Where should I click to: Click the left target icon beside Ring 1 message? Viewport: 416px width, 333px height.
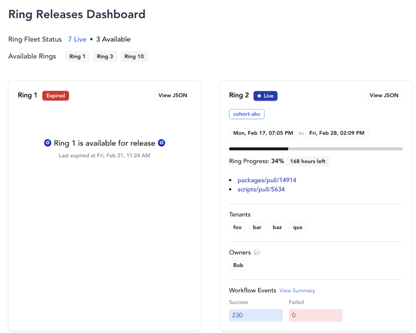tap(48, 143)
